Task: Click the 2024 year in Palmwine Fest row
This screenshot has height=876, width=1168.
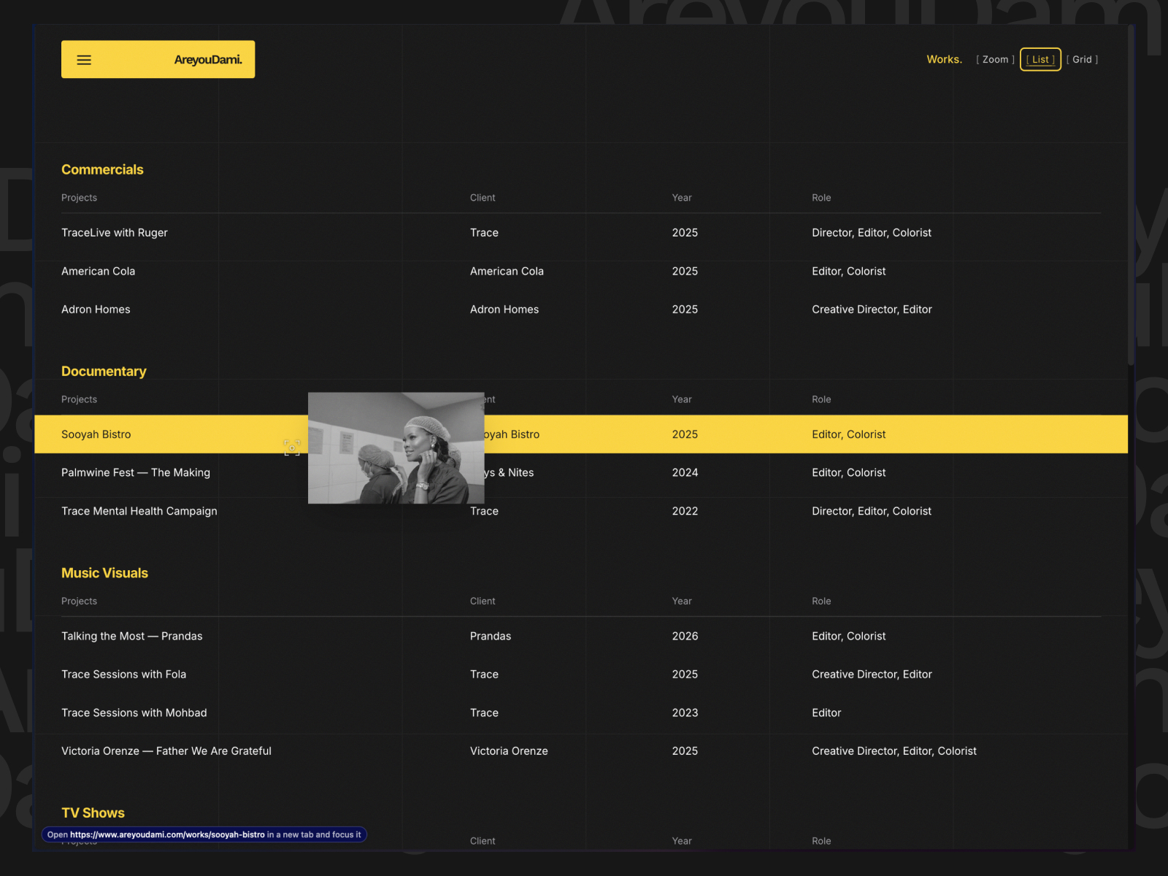Action: (x=685, y=473)
